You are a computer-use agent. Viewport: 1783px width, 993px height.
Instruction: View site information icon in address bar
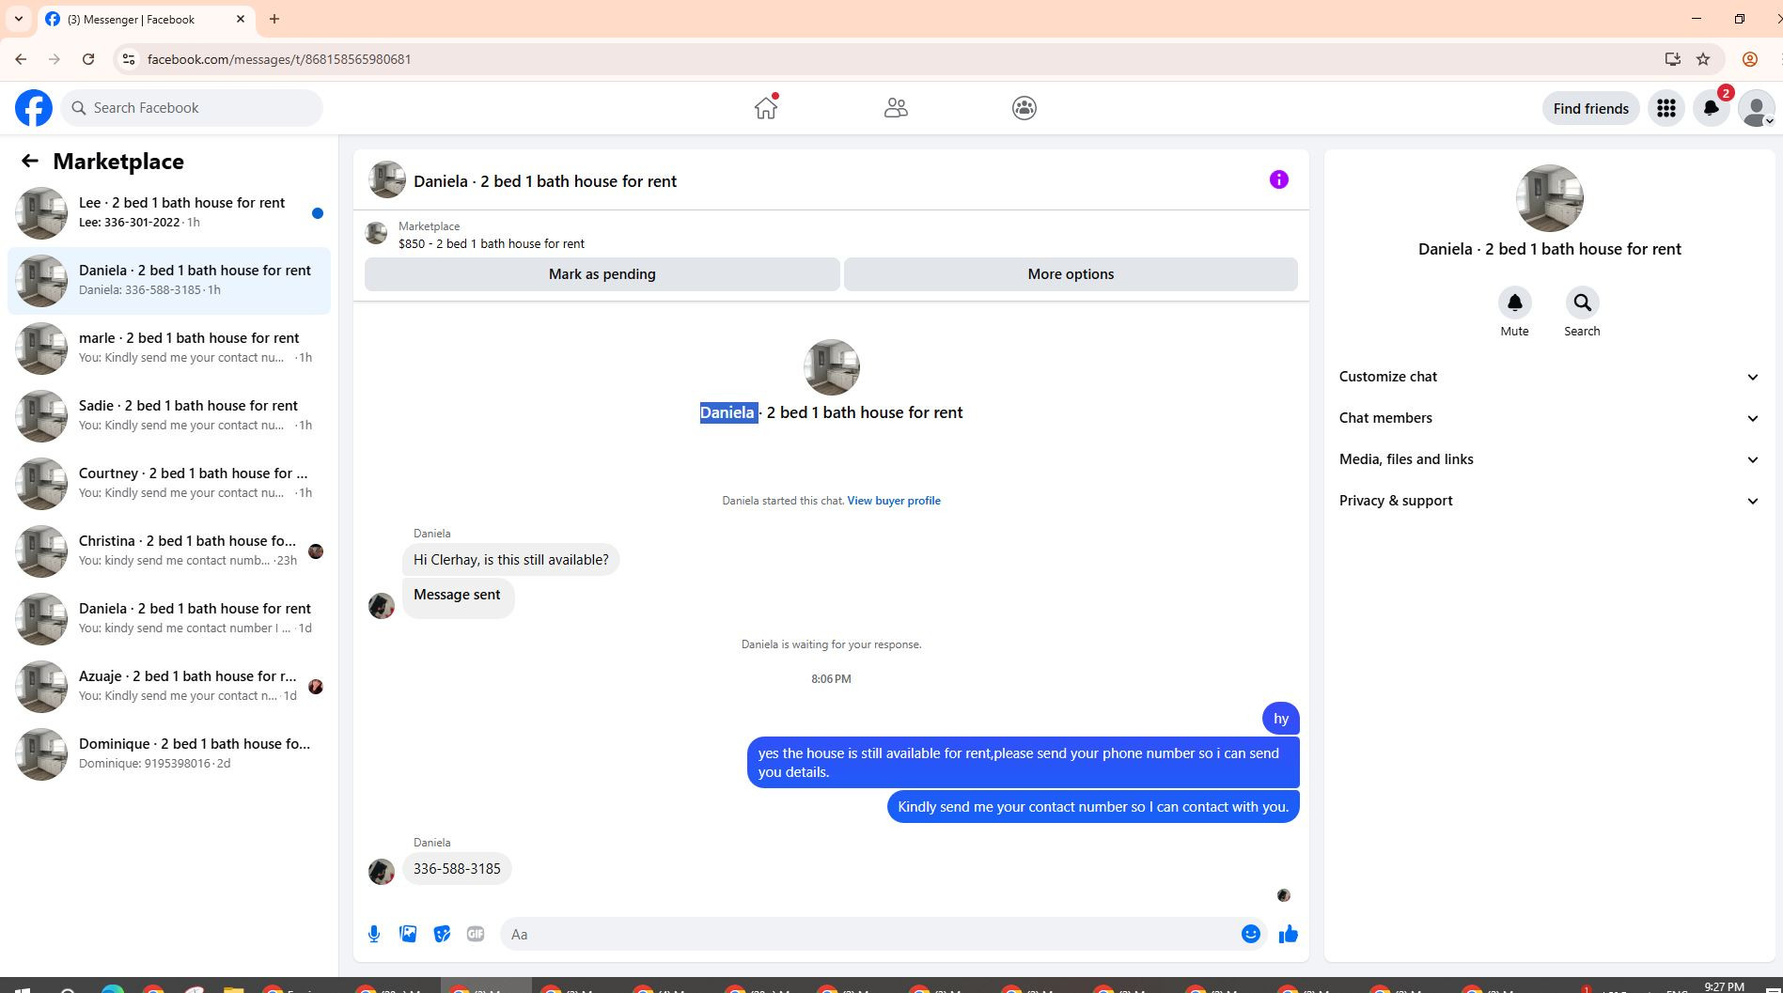coord(129,59)
